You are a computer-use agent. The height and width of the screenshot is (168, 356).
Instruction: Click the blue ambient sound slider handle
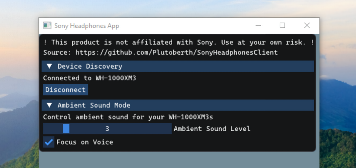point(66,129)
